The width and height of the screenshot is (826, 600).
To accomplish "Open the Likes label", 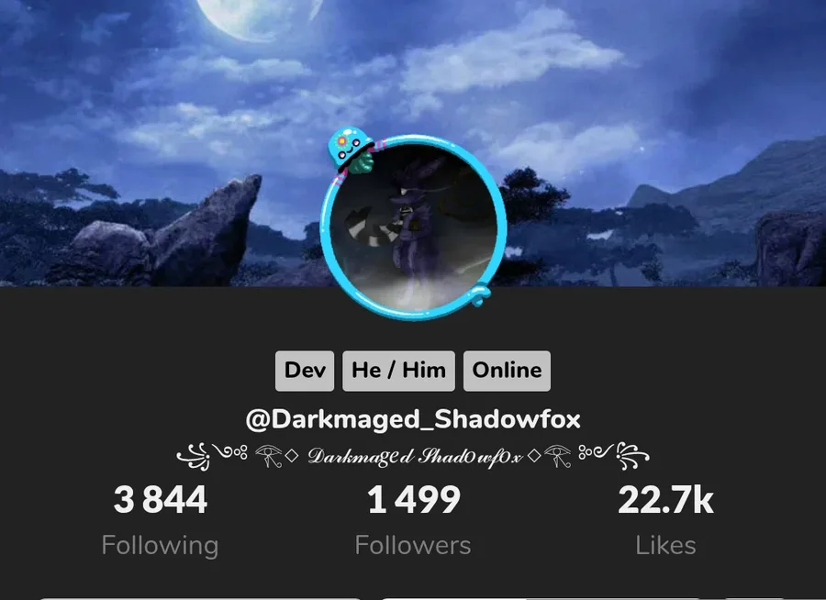I will [666, 545].
